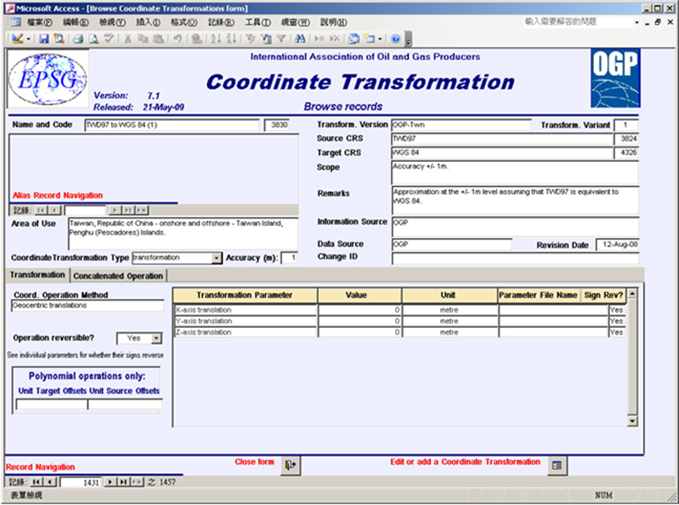
Task: Click the Undo arrow icon
Action: click(x=178, y=39)
